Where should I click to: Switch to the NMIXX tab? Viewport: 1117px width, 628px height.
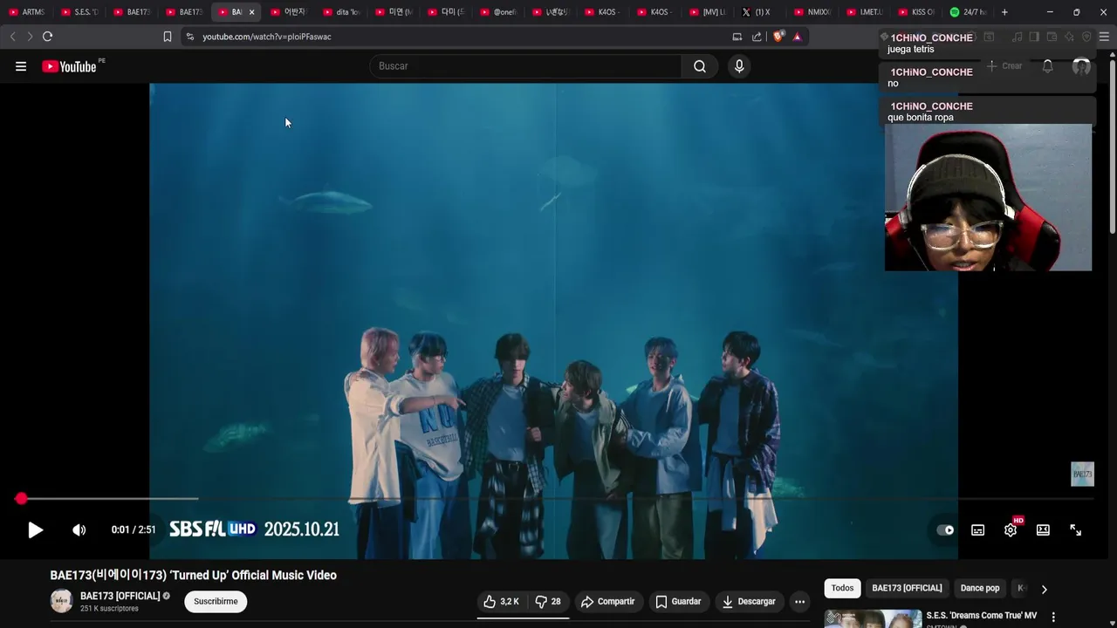tap(813, 12)
